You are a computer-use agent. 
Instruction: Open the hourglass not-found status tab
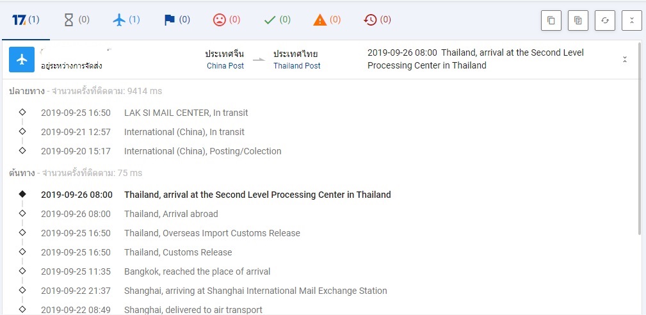[x=76, y=20]
